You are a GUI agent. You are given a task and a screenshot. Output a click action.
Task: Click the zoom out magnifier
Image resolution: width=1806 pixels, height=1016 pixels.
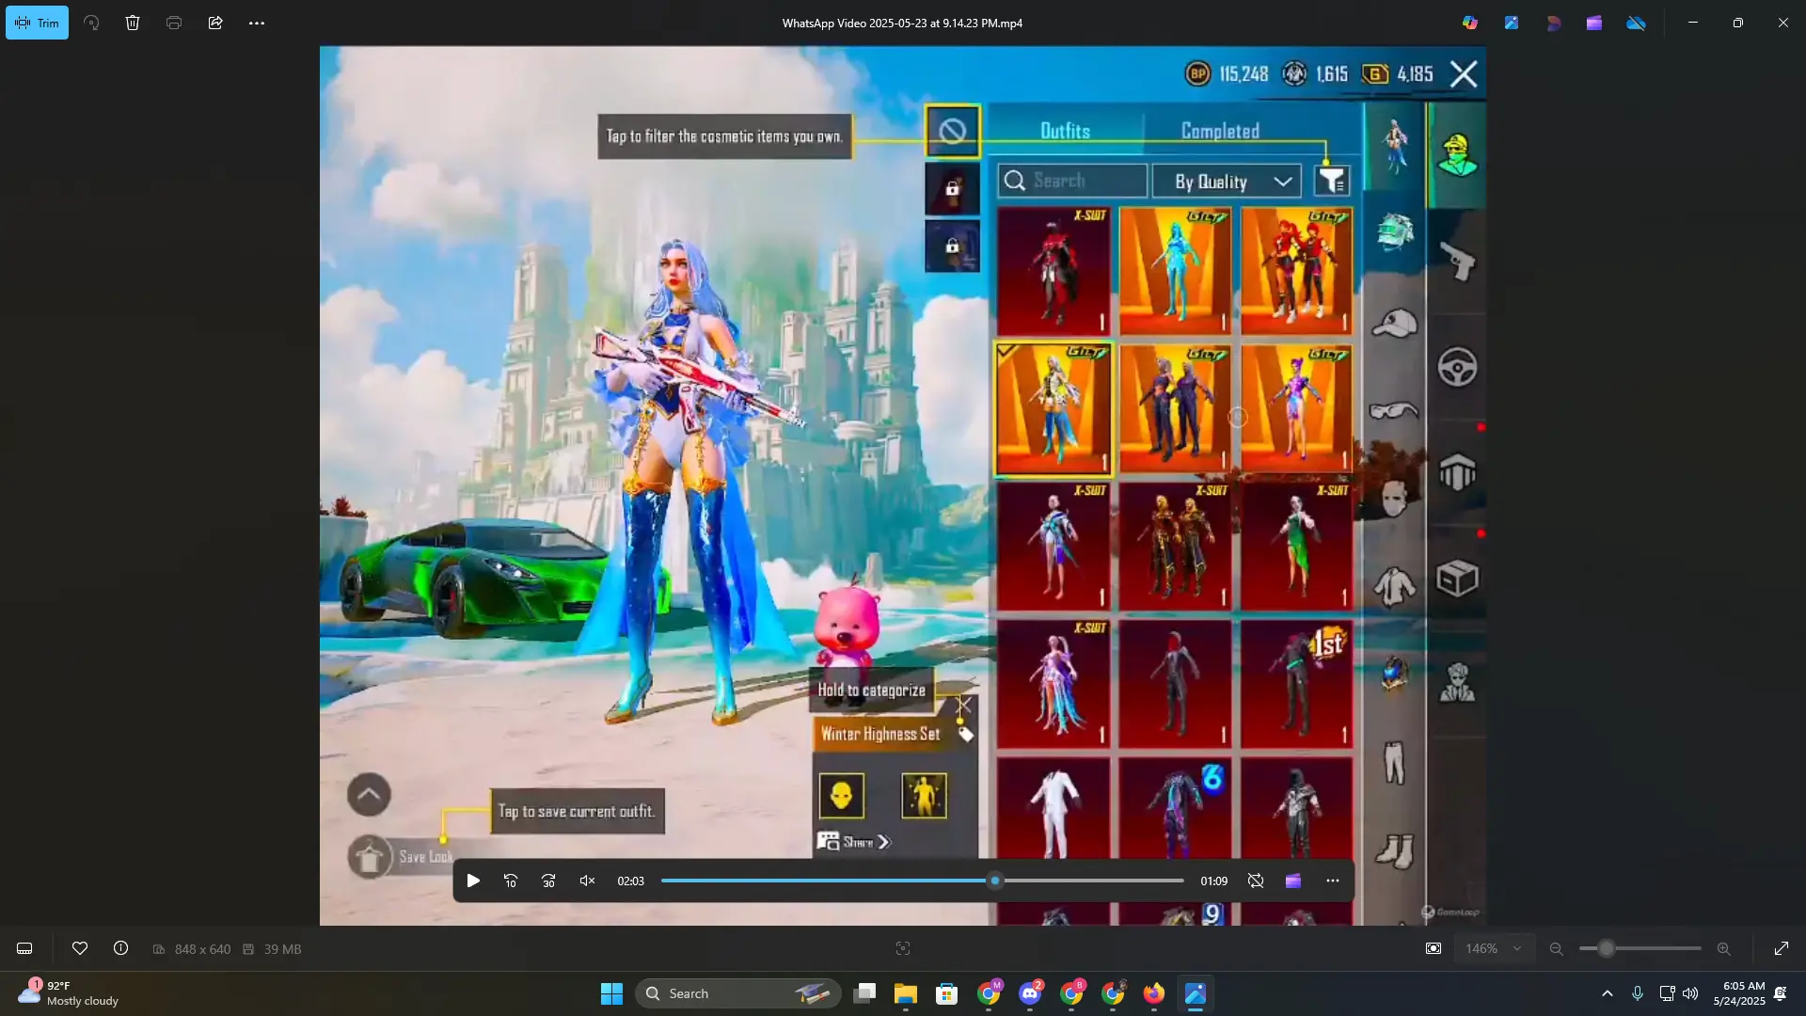1557,948
